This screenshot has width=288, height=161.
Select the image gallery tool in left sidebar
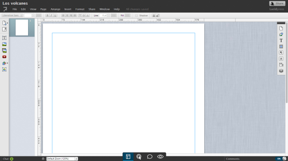(x=4, y=50)
